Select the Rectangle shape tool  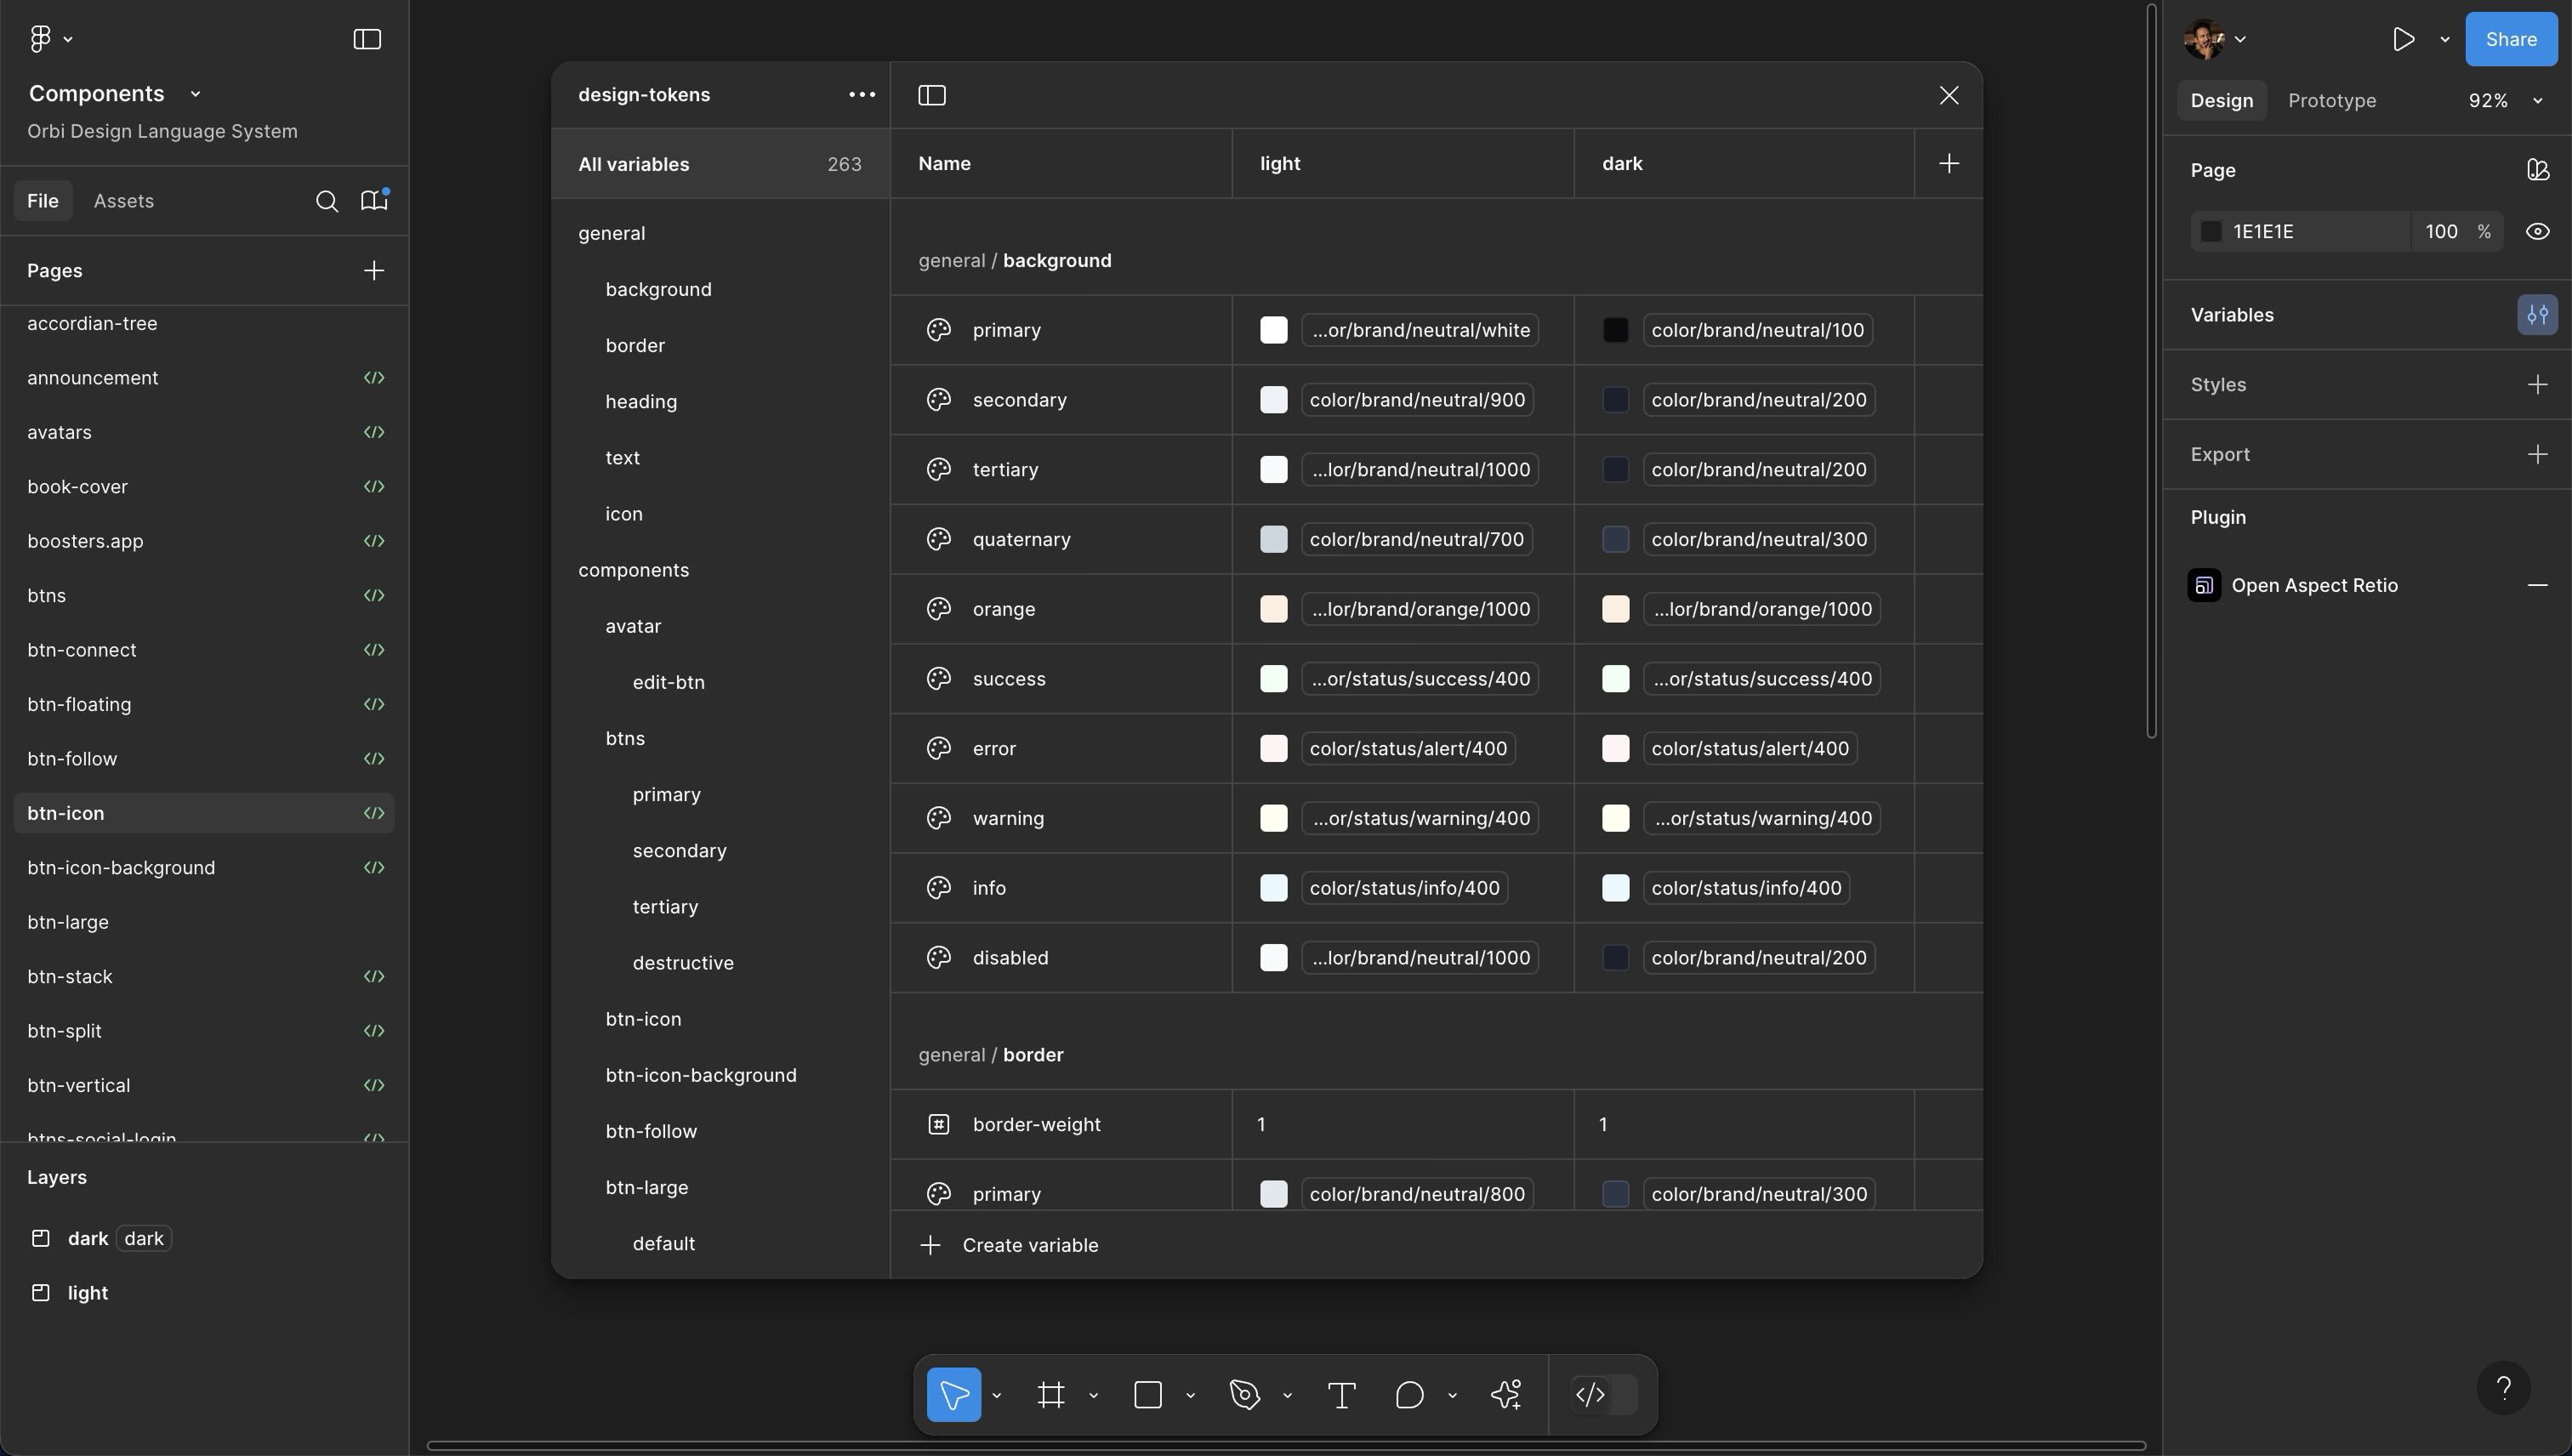pyautogui.click(x=1148, y=1395)
